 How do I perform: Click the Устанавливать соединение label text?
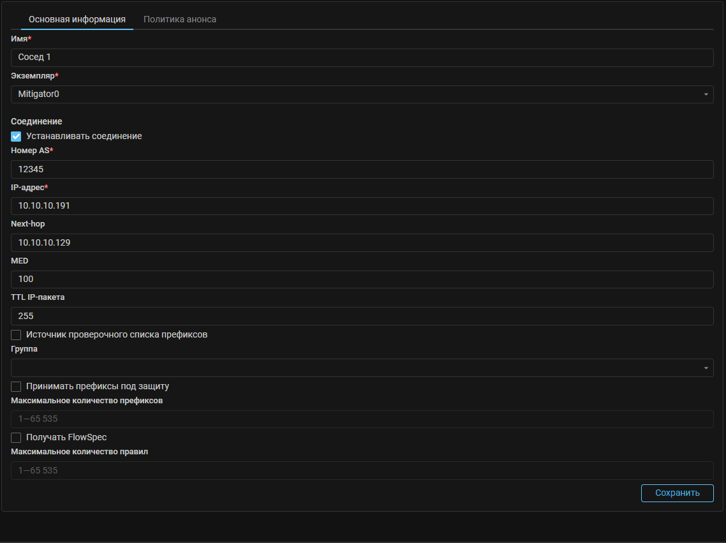point(84,136)
